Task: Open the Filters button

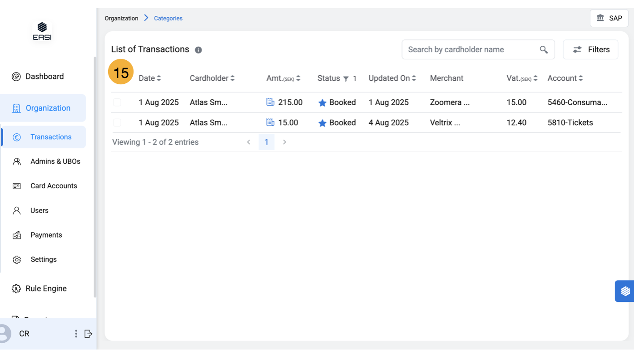Action: coord(590,50)
